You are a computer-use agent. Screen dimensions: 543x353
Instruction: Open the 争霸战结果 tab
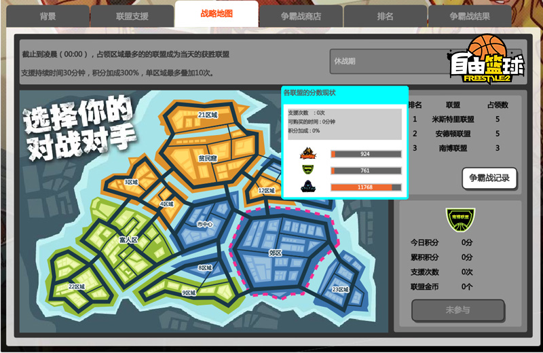tap(469, 16)
